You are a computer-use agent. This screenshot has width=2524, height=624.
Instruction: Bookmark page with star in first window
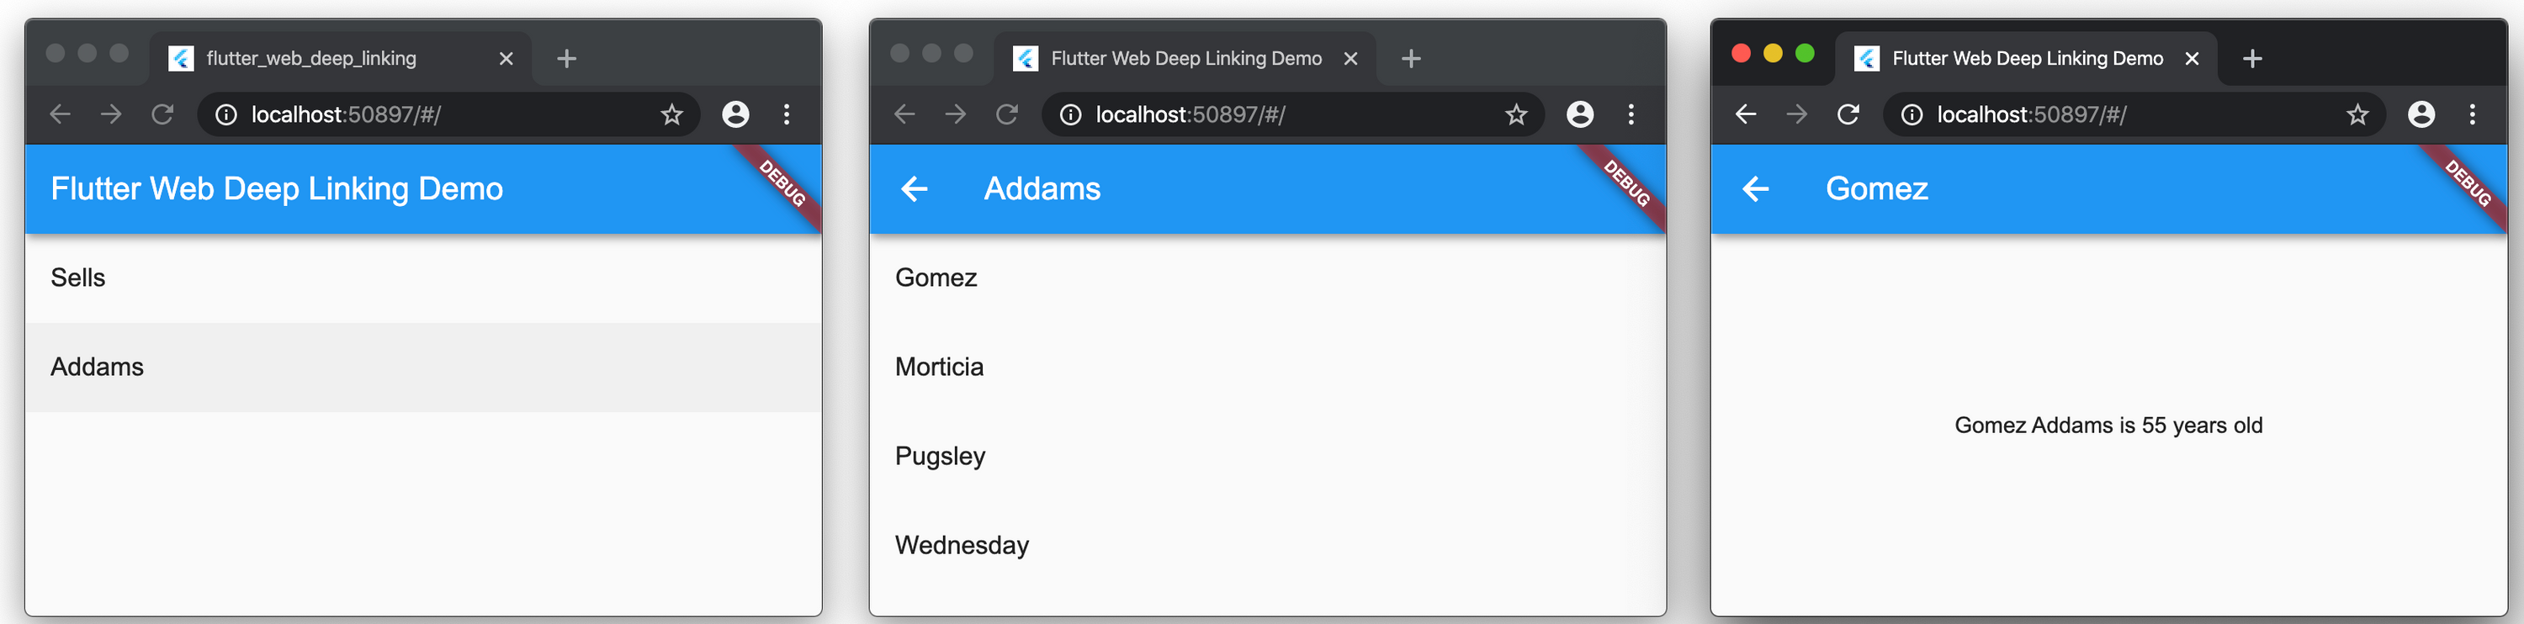point(671,114)
